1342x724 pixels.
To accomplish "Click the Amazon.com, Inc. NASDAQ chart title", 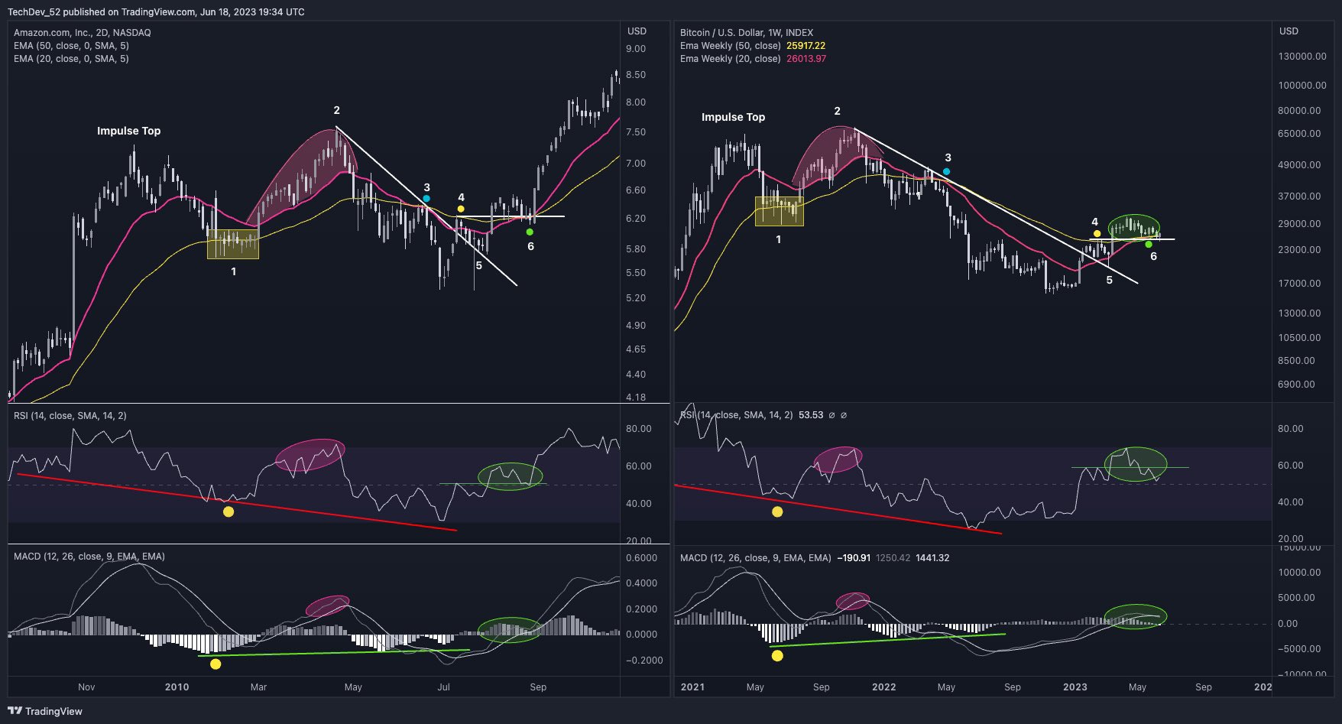I will click(80, 32).
